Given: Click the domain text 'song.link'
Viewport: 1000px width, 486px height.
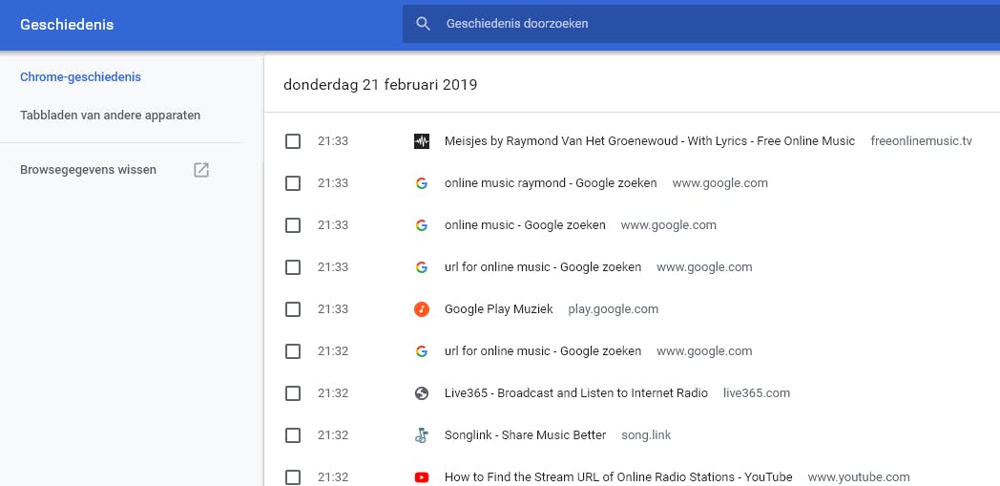Looking at the screenshot, I should [x=646, y=435].
